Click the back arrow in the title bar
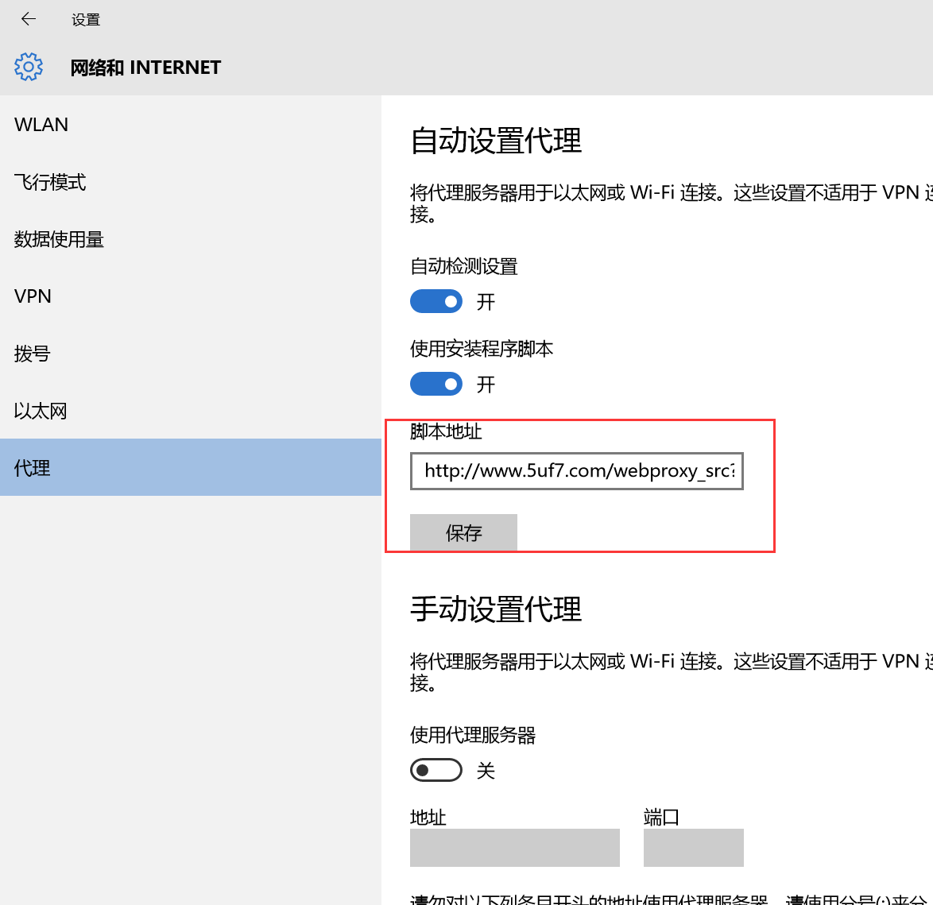 point(29,19)
